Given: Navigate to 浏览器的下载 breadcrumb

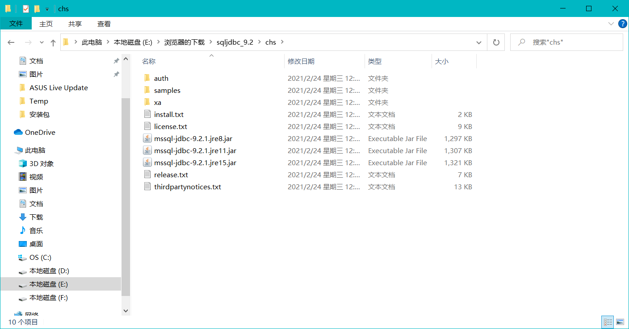Looking at the screenshot, I should 185,42.
